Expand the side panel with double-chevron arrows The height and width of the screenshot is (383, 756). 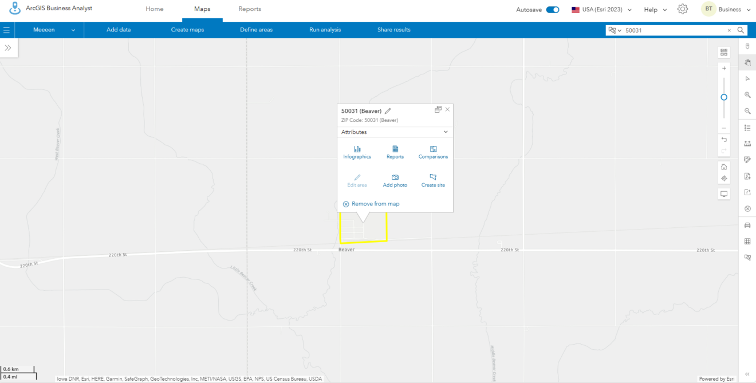[8, 48]
